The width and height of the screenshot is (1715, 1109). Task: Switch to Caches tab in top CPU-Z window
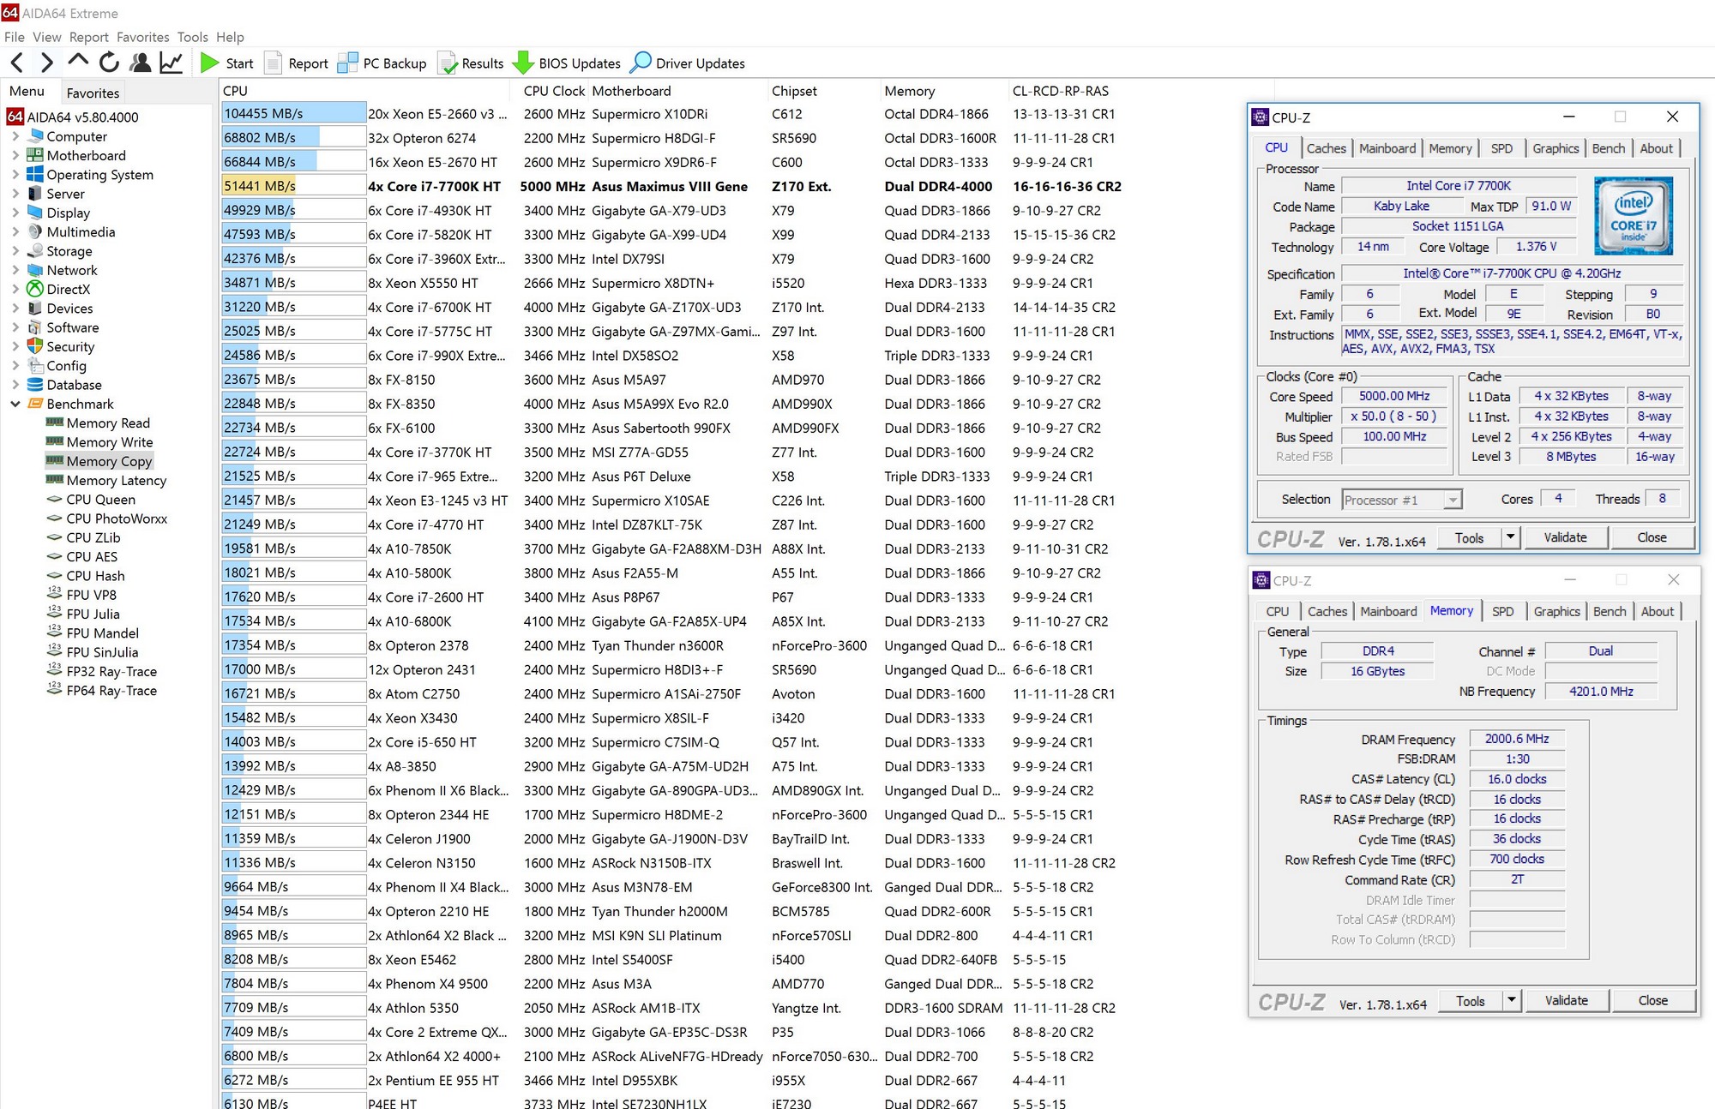pyautogui.click(x=1326, y=148)
